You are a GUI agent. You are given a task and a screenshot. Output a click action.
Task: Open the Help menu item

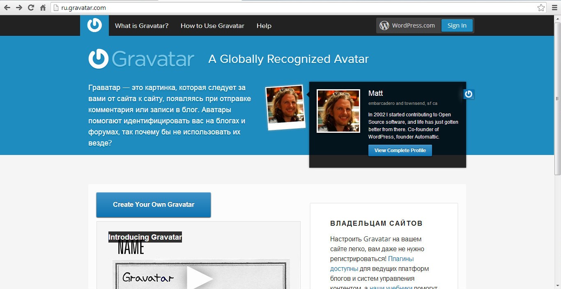click(x=264, y=25)
